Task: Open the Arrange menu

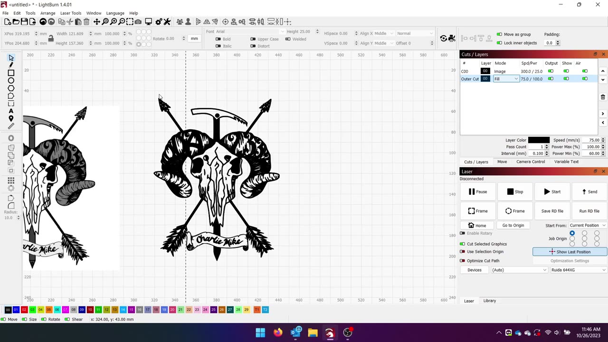Action: (47, 13)
